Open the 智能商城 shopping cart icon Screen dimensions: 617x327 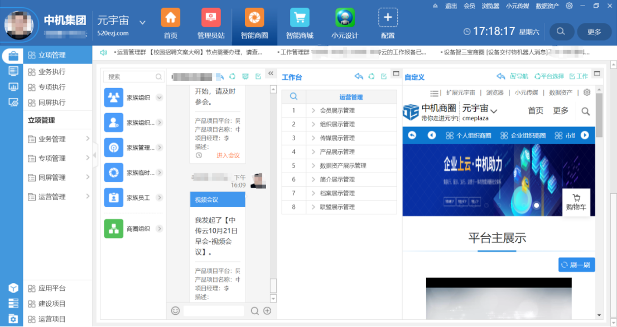(300, 18)
